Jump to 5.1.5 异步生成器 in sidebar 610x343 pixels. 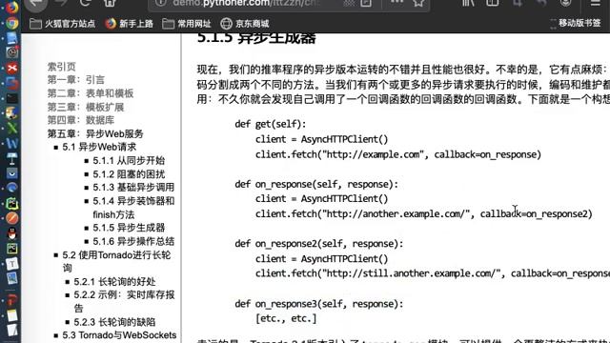pos(129,228)
